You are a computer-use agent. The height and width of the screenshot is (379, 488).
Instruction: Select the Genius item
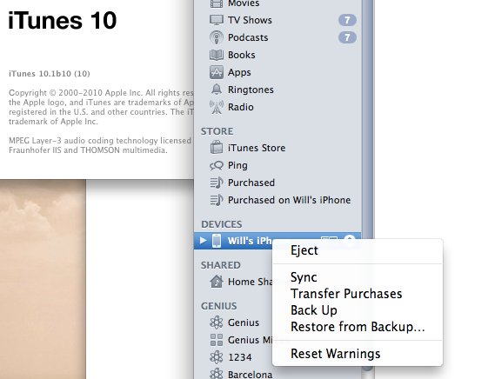click(x=244, y=322)
